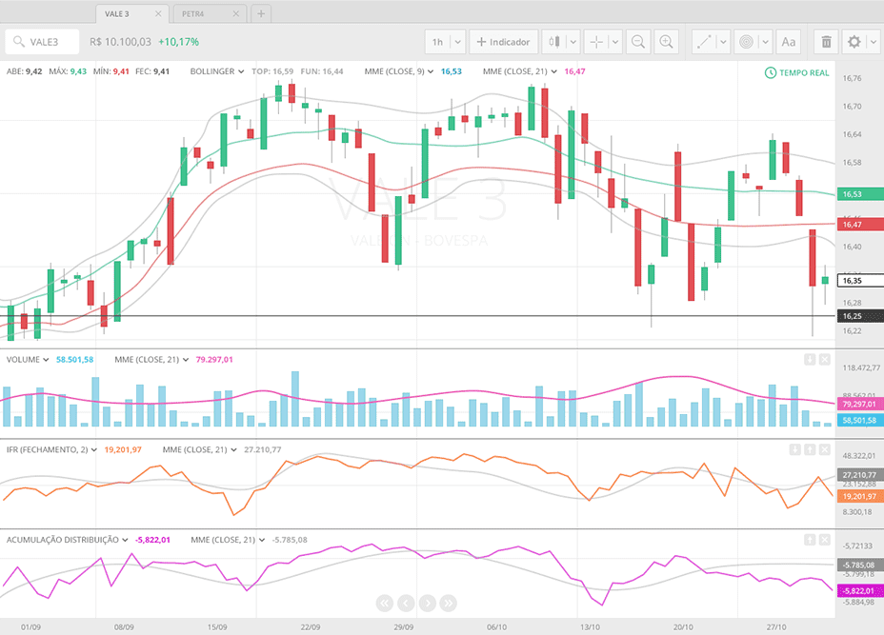Close the IFR panel with X icon
This screenshot has height=635, width=884.
(825, 449)
